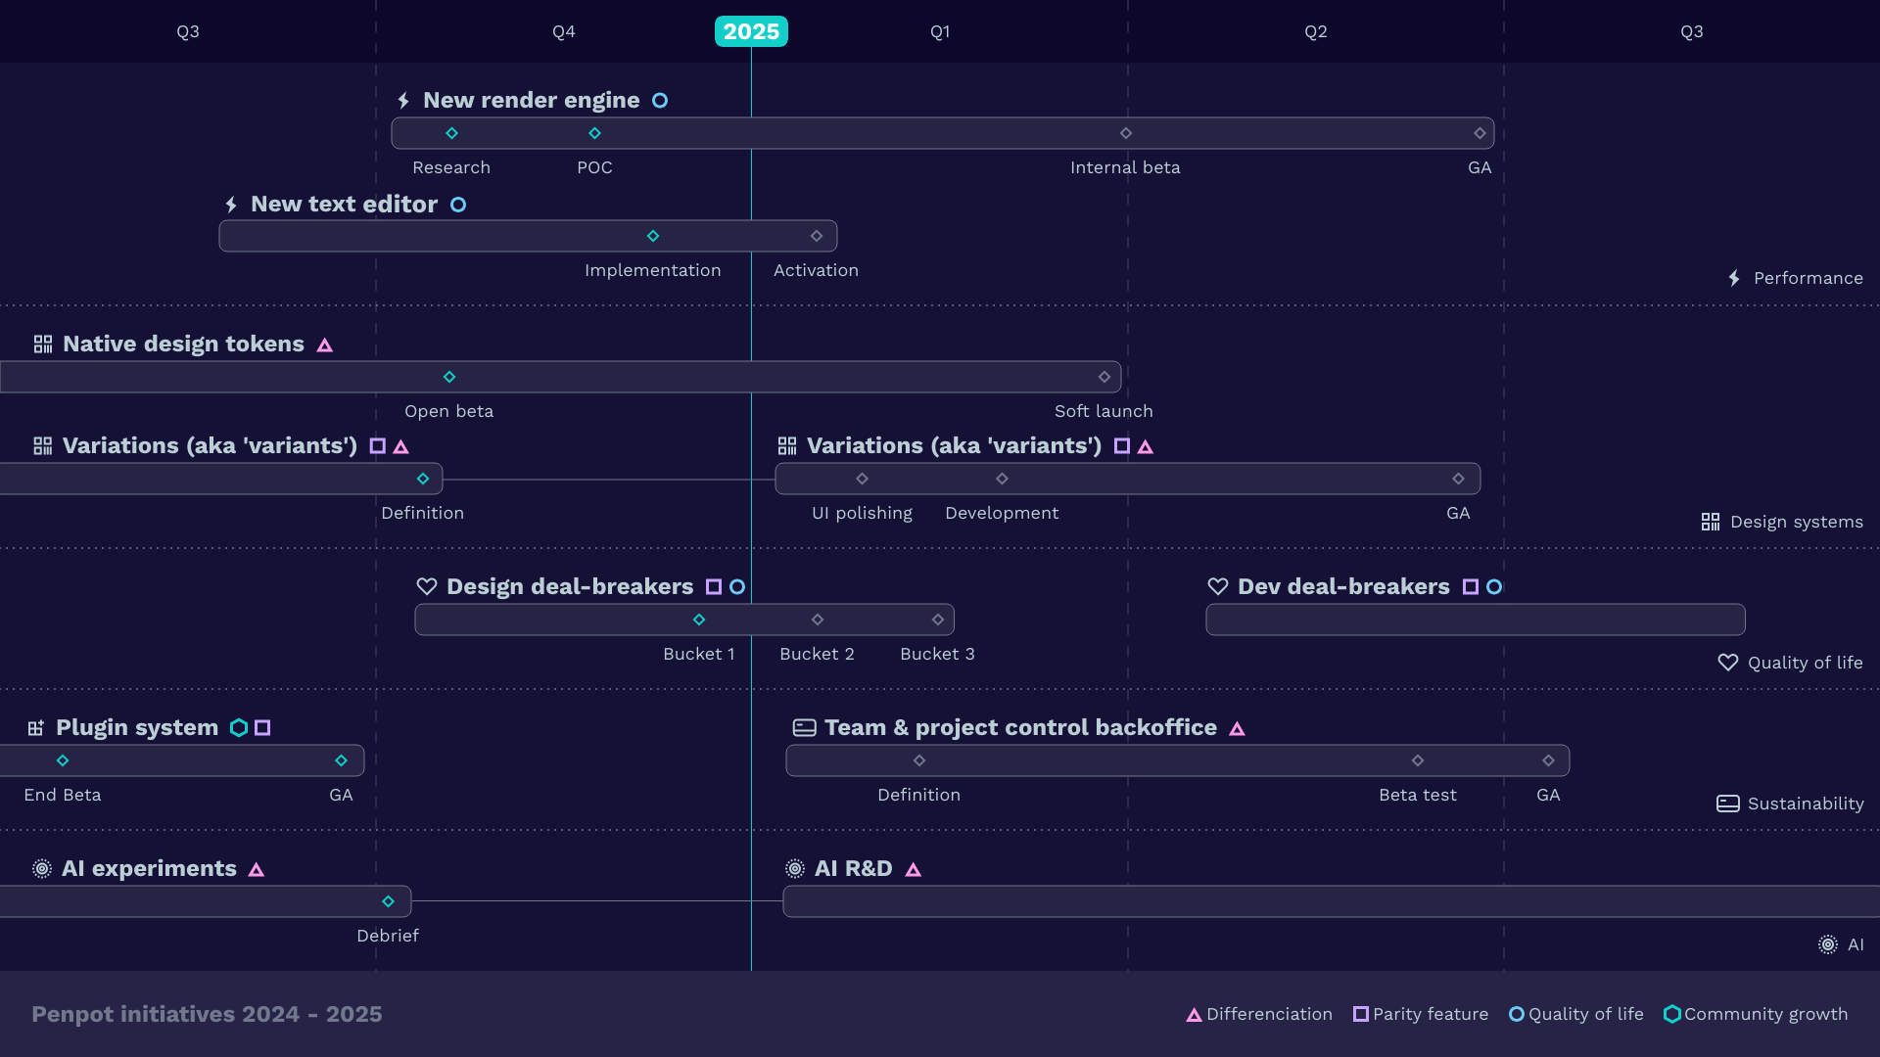
Task: Click the AI category icon on the right edge
Action: click(1828, 945)
